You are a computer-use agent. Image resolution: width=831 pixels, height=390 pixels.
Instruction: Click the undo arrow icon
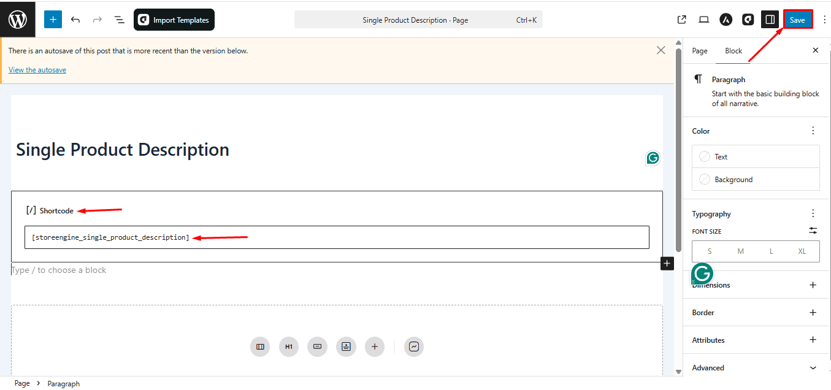pyautogui.click(x=75, y=19)
